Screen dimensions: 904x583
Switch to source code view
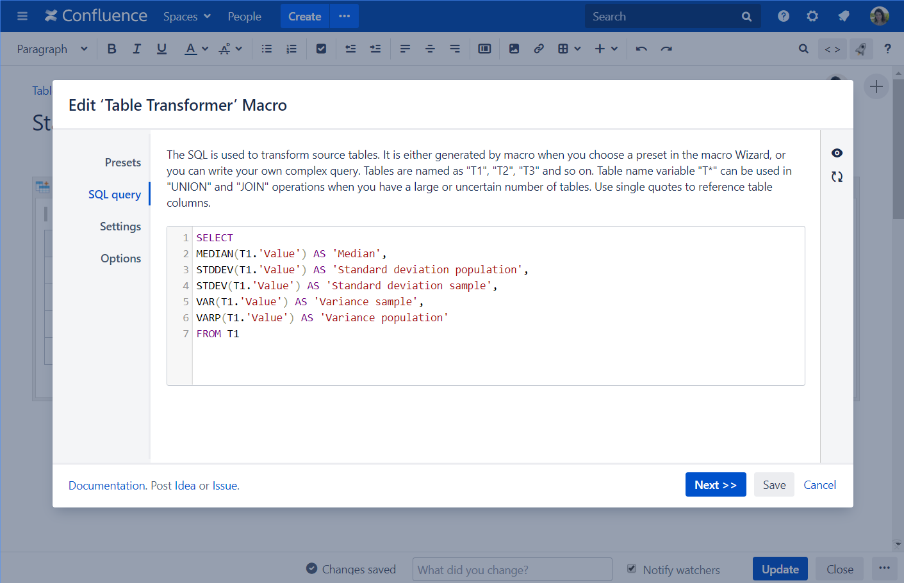tap(832, 49)
